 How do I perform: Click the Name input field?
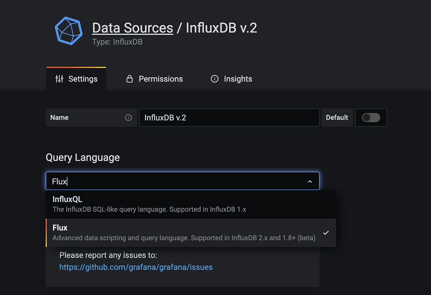point(229,118)
